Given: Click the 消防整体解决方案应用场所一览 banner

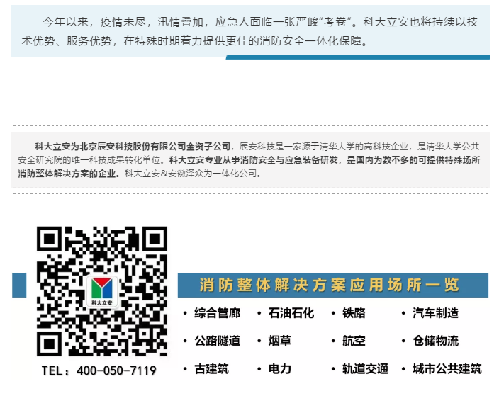Looking at the screenshot, I should [x=332, y=285].
